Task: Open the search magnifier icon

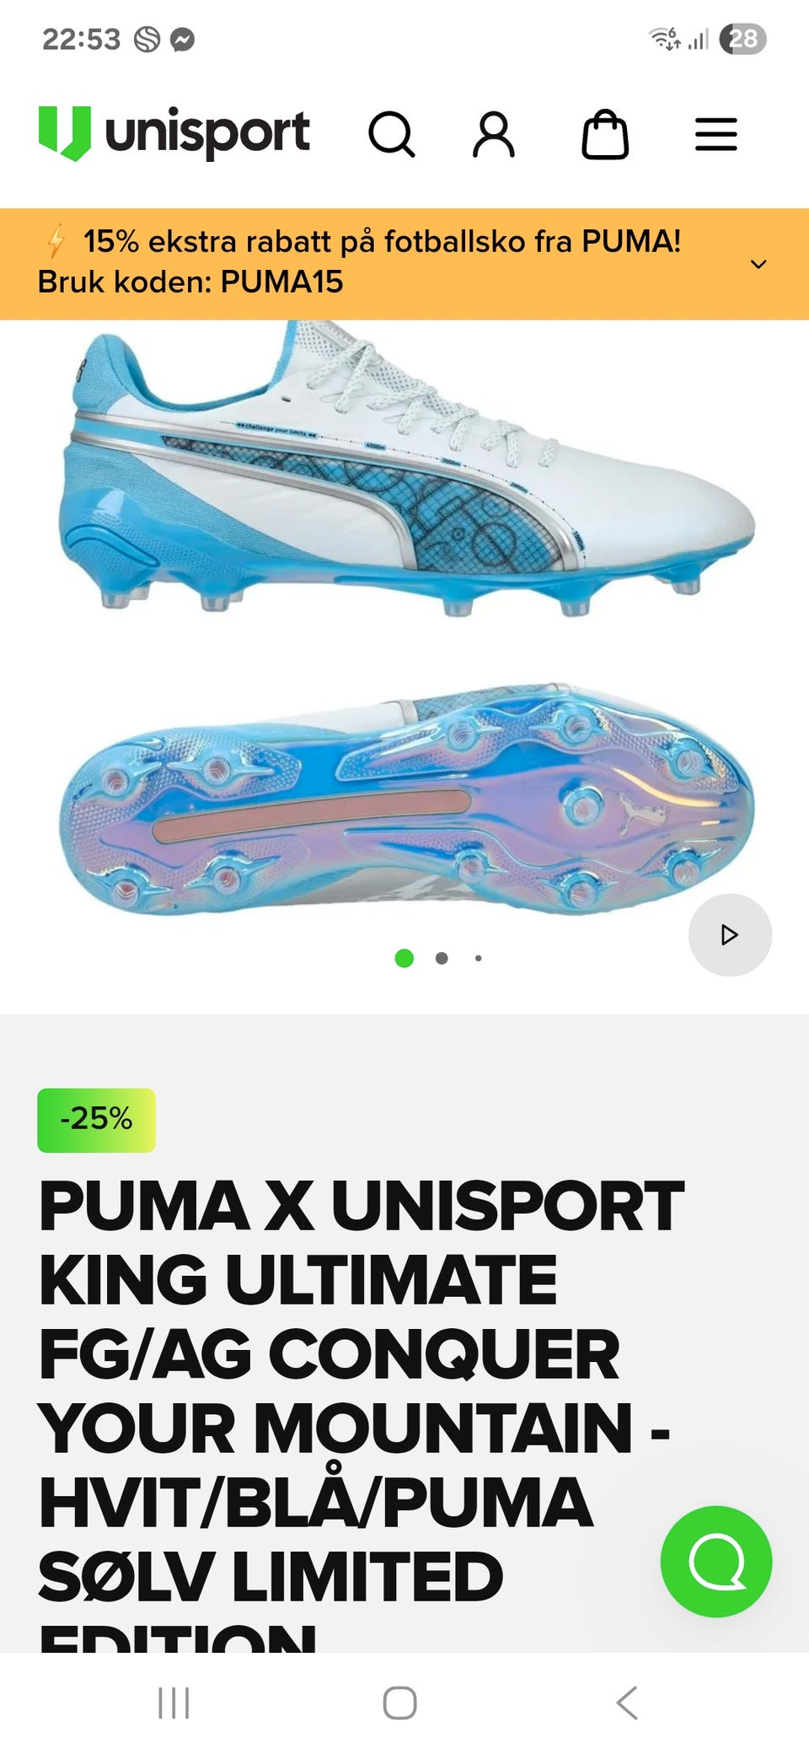Action: coord(392,135)
